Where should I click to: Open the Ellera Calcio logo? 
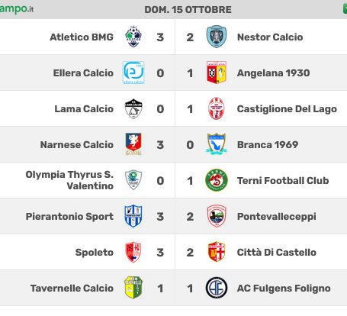coord(133,73)
